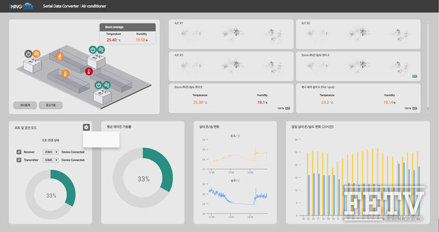Open the A/C #2 status card
The height and width of the screenshot is (232, 439).
coord(358,34)
